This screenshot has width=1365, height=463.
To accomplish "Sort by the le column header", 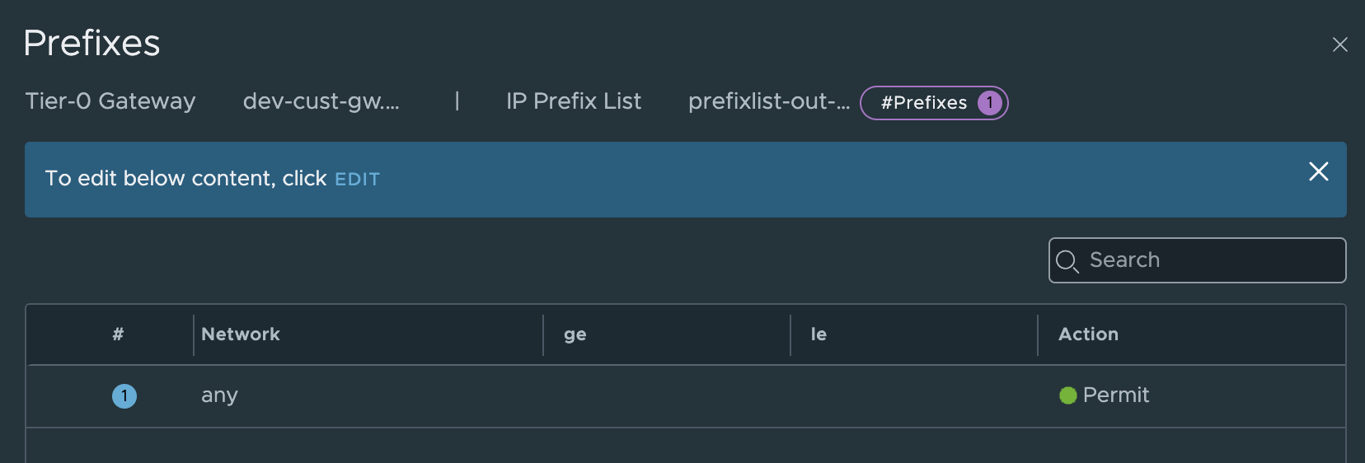I will 819,334.
